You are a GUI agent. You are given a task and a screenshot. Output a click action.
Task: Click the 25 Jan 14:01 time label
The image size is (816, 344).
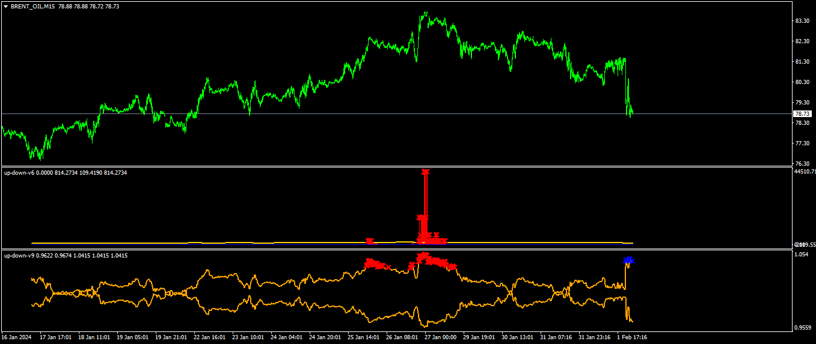(x=364, y=337)
